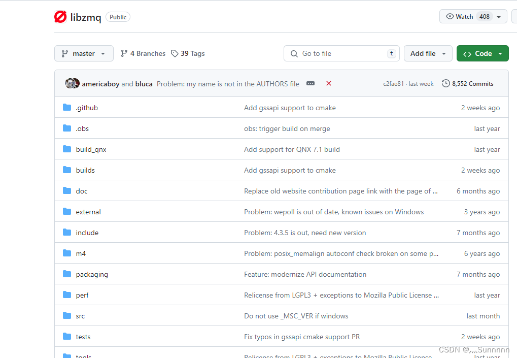
Task: Open americaboy author link
Action: pos(100,84)
